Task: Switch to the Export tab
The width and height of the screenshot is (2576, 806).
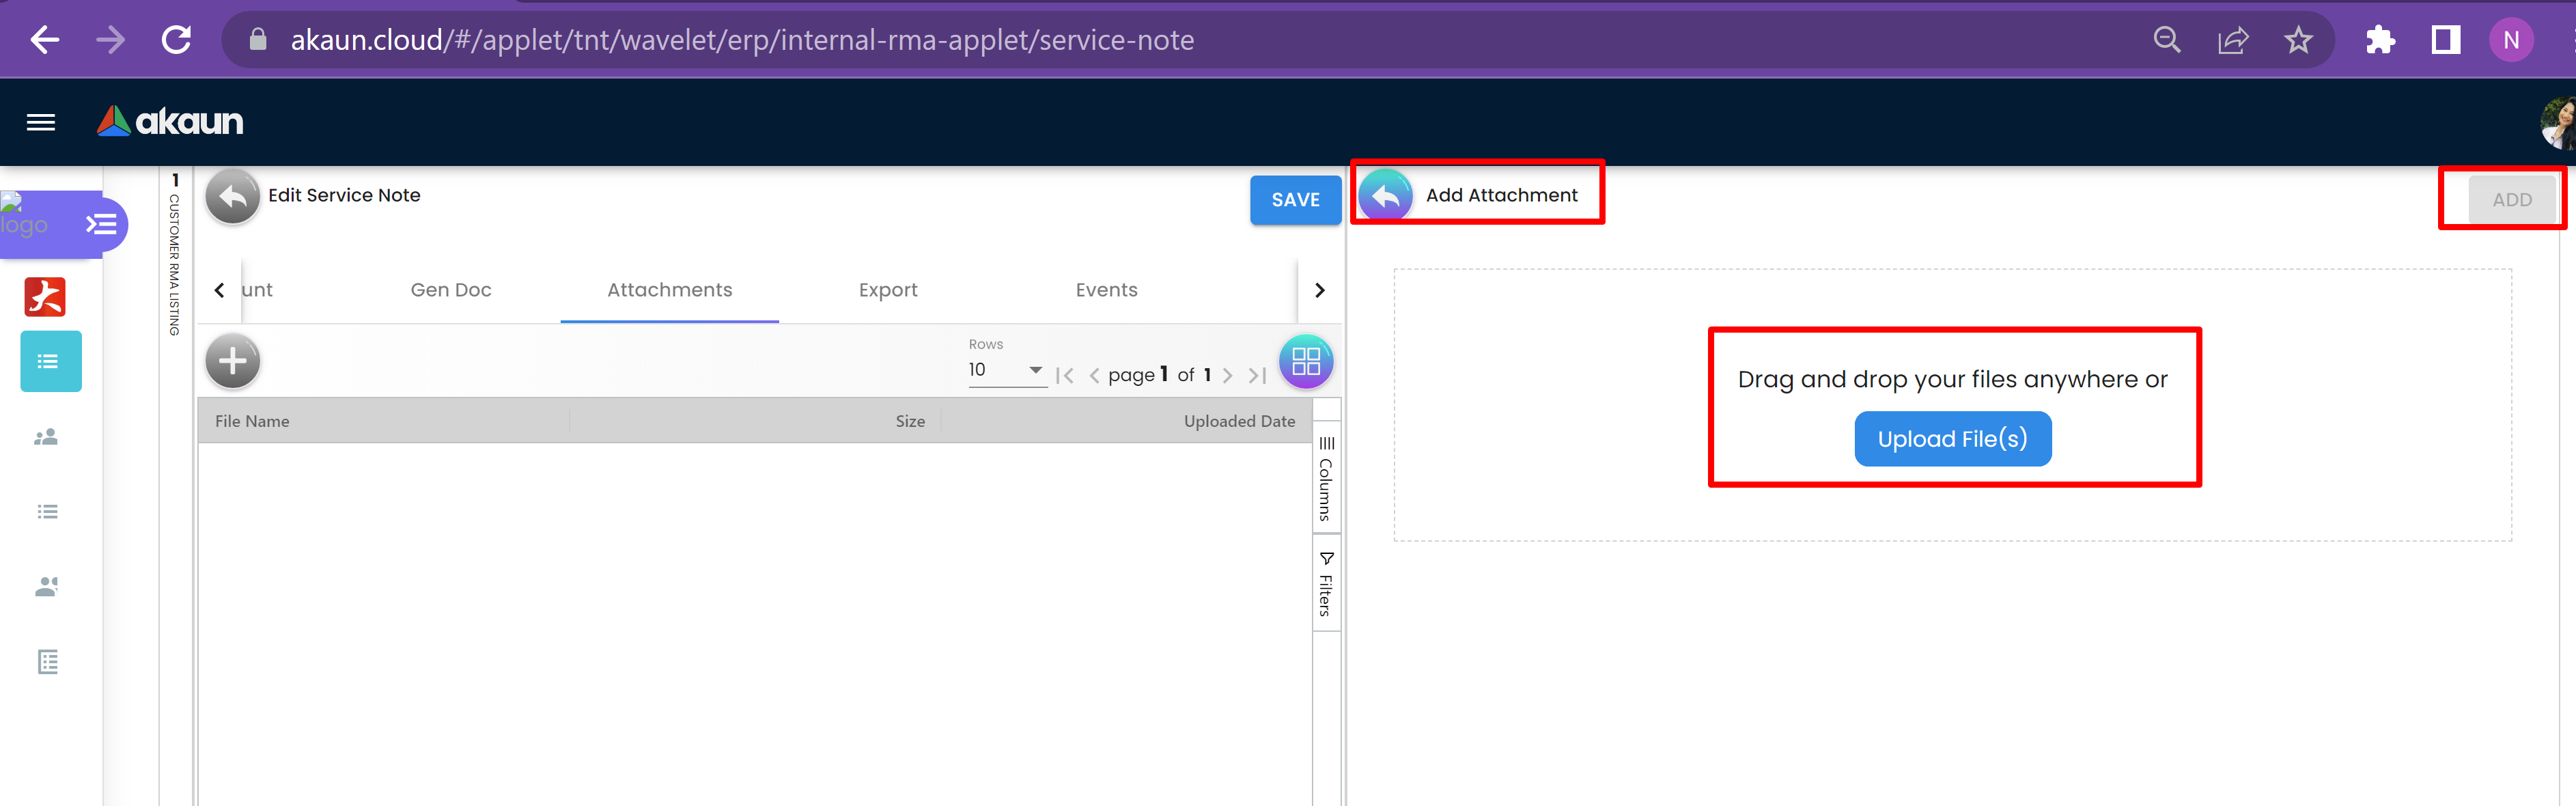Action: [x=887, y=290]
